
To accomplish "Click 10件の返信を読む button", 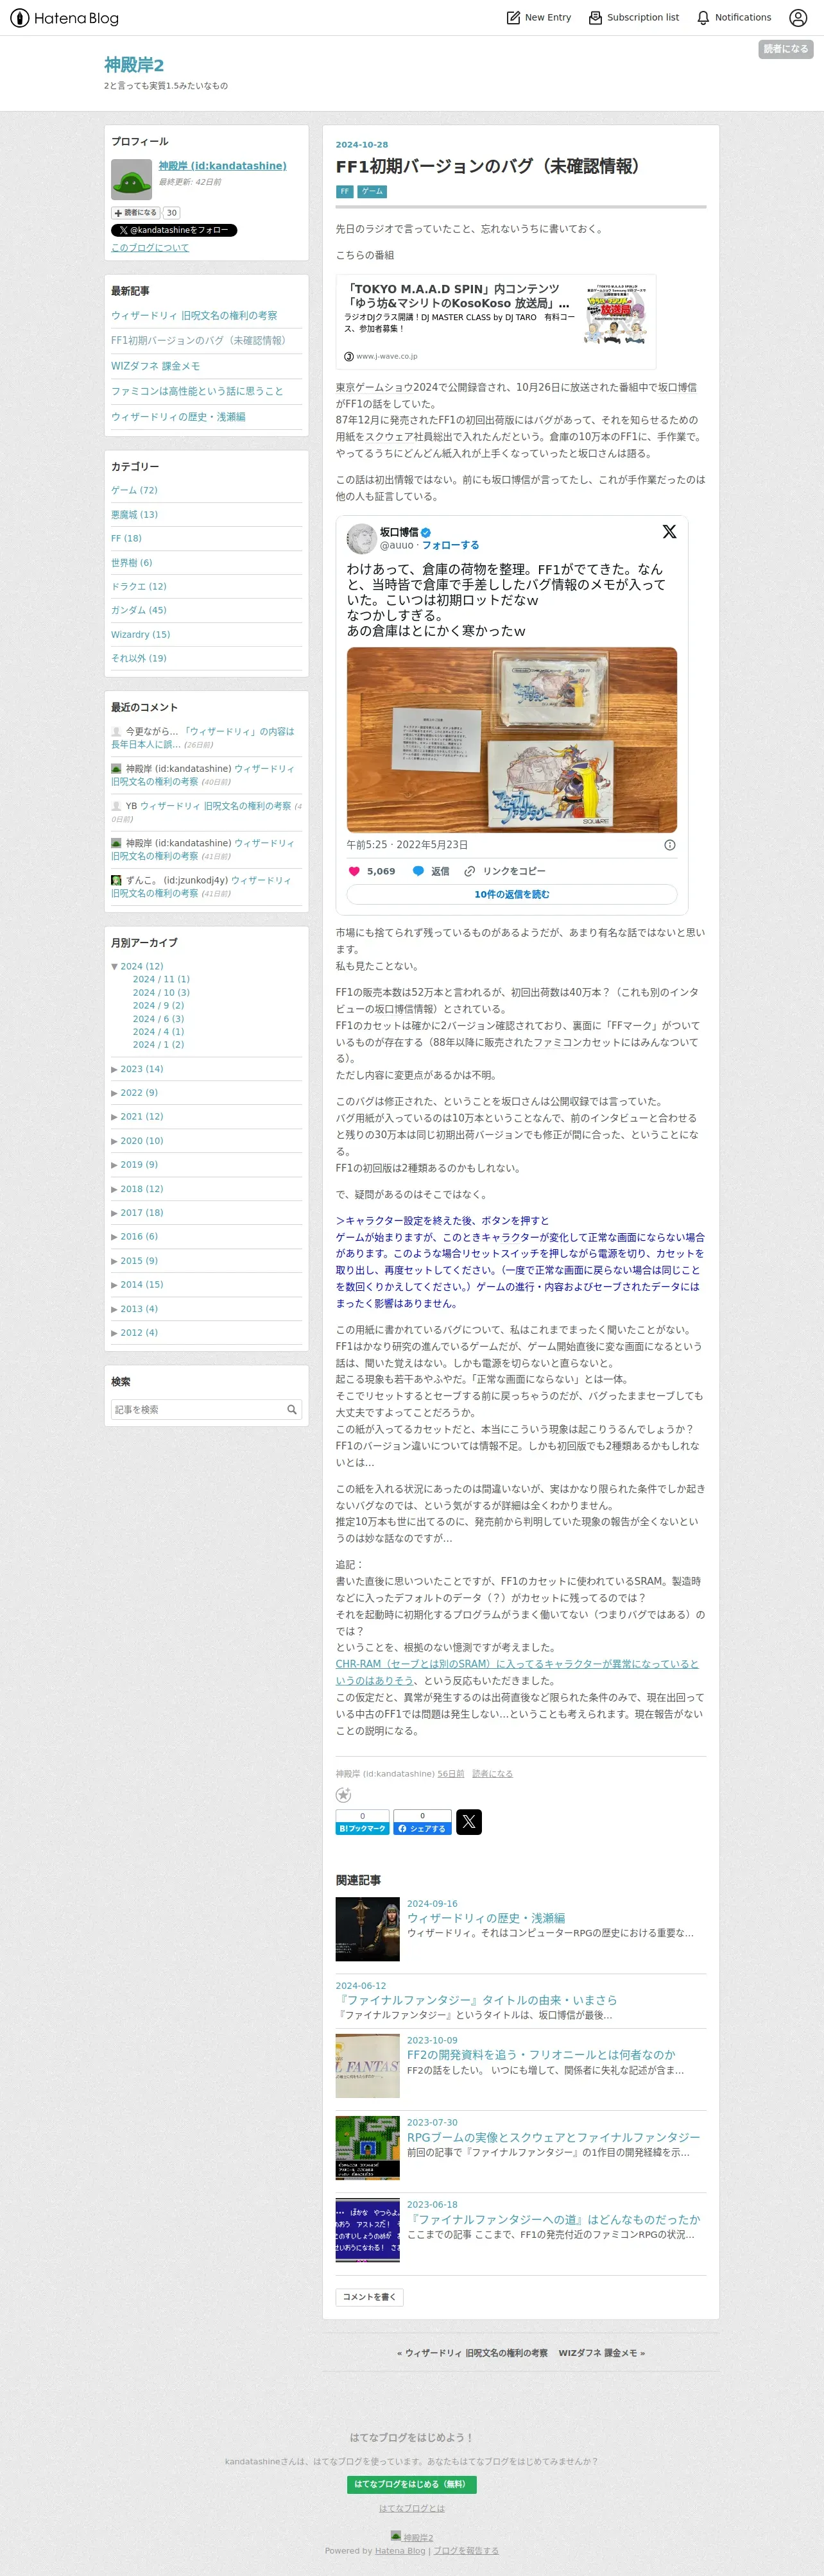I will click(x=512, y=894).
